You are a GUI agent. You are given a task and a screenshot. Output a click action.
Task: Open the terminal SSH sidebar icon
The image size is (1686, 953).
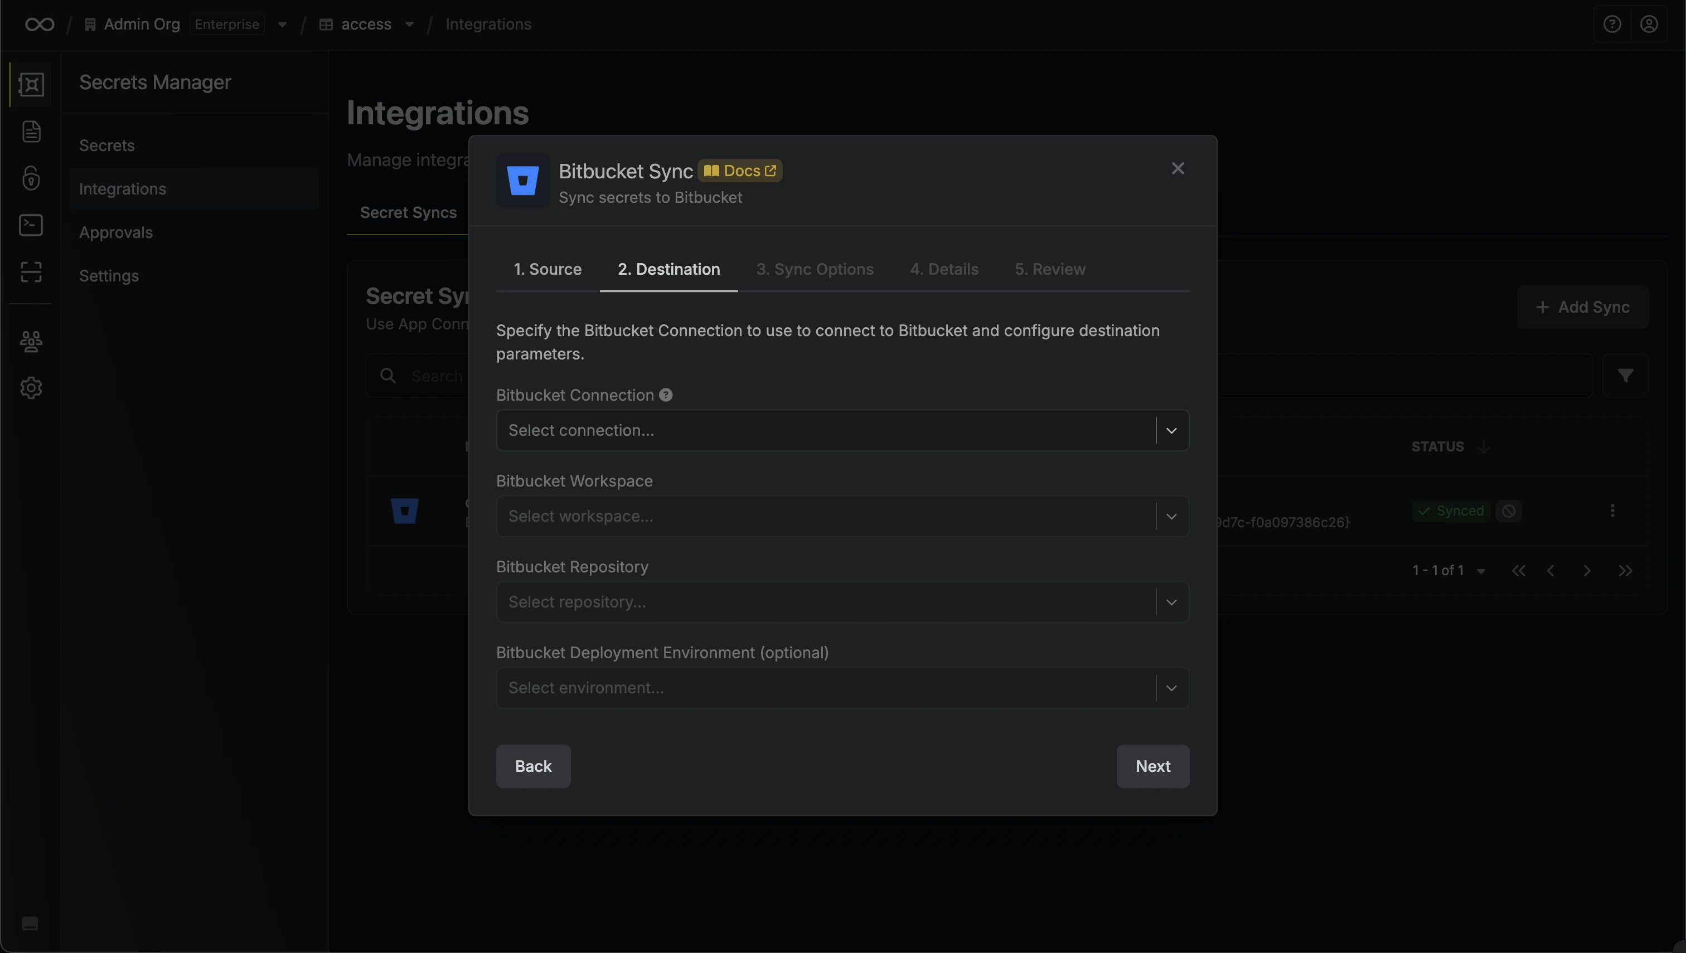click(x=31, y=225)
